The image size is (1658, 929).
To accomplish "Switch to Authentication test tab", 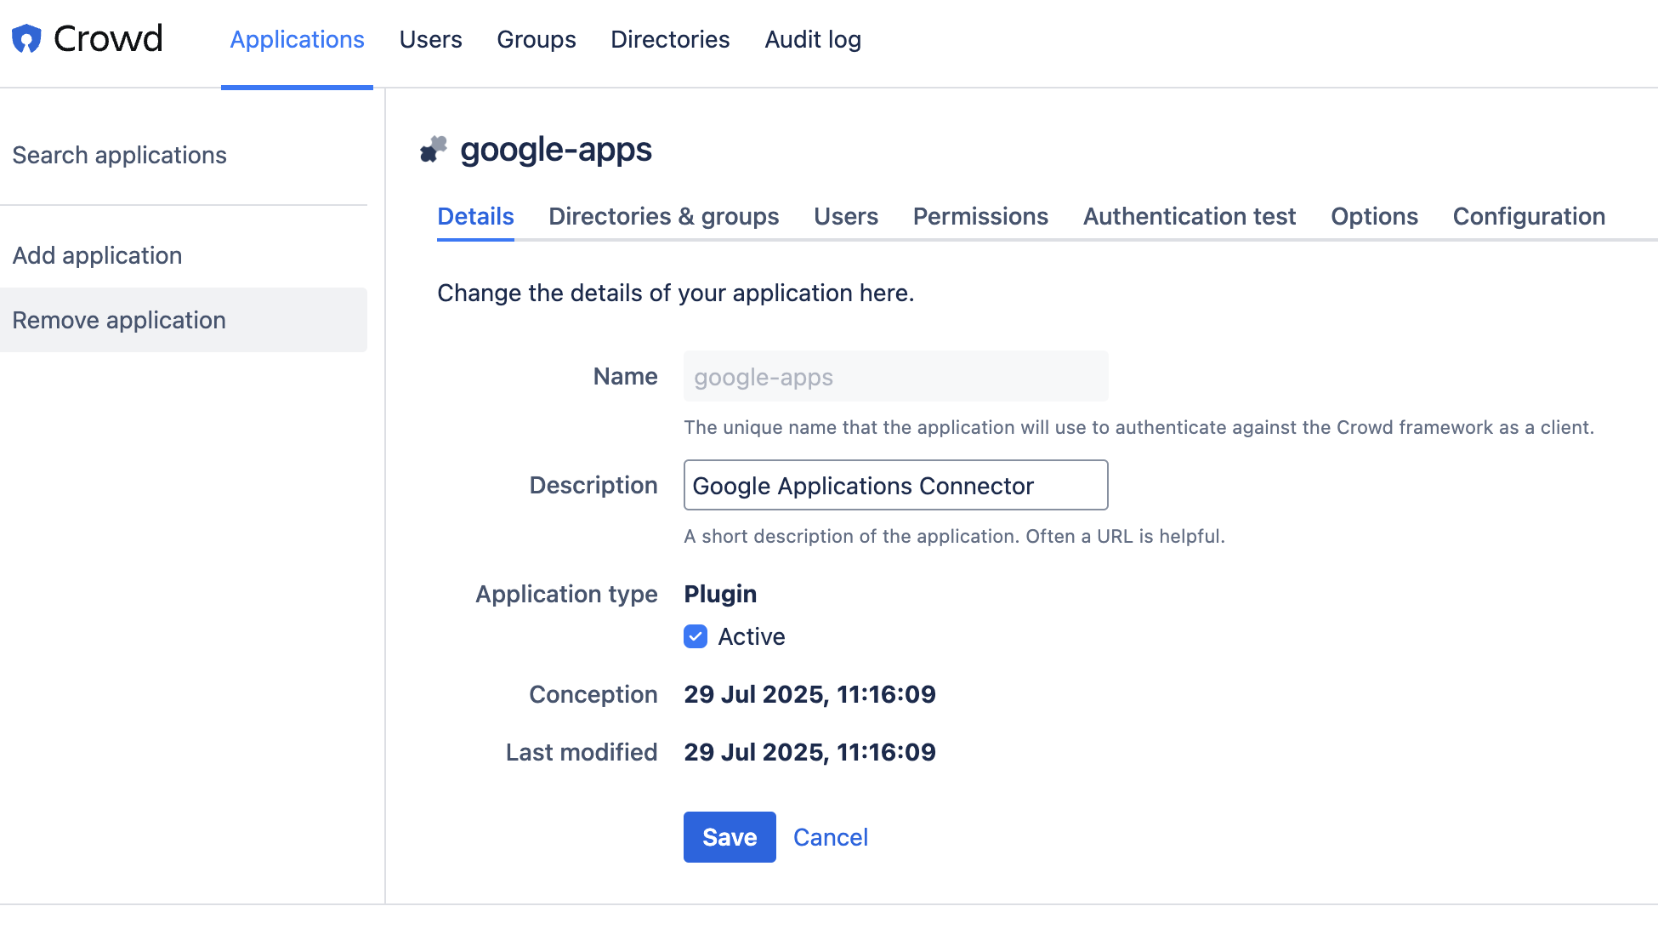I will point(1189,216).
